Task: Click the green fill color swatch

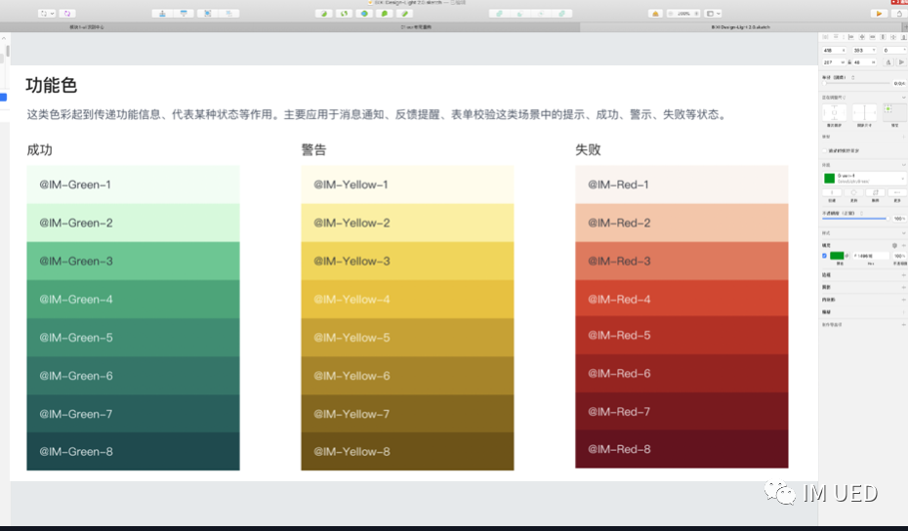Action: click(x=837, y=256)
